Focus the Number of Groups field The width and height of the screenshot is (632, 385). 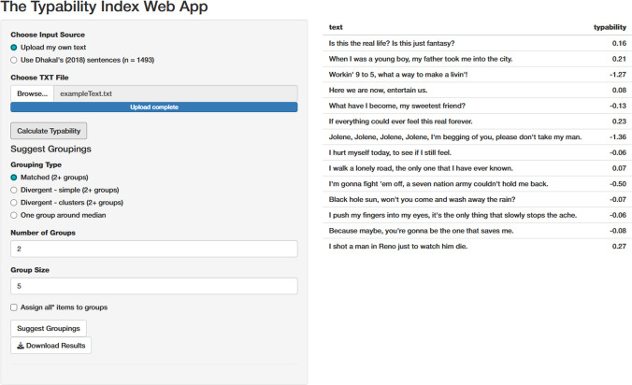pyautogui.click(x=154, y=249)
